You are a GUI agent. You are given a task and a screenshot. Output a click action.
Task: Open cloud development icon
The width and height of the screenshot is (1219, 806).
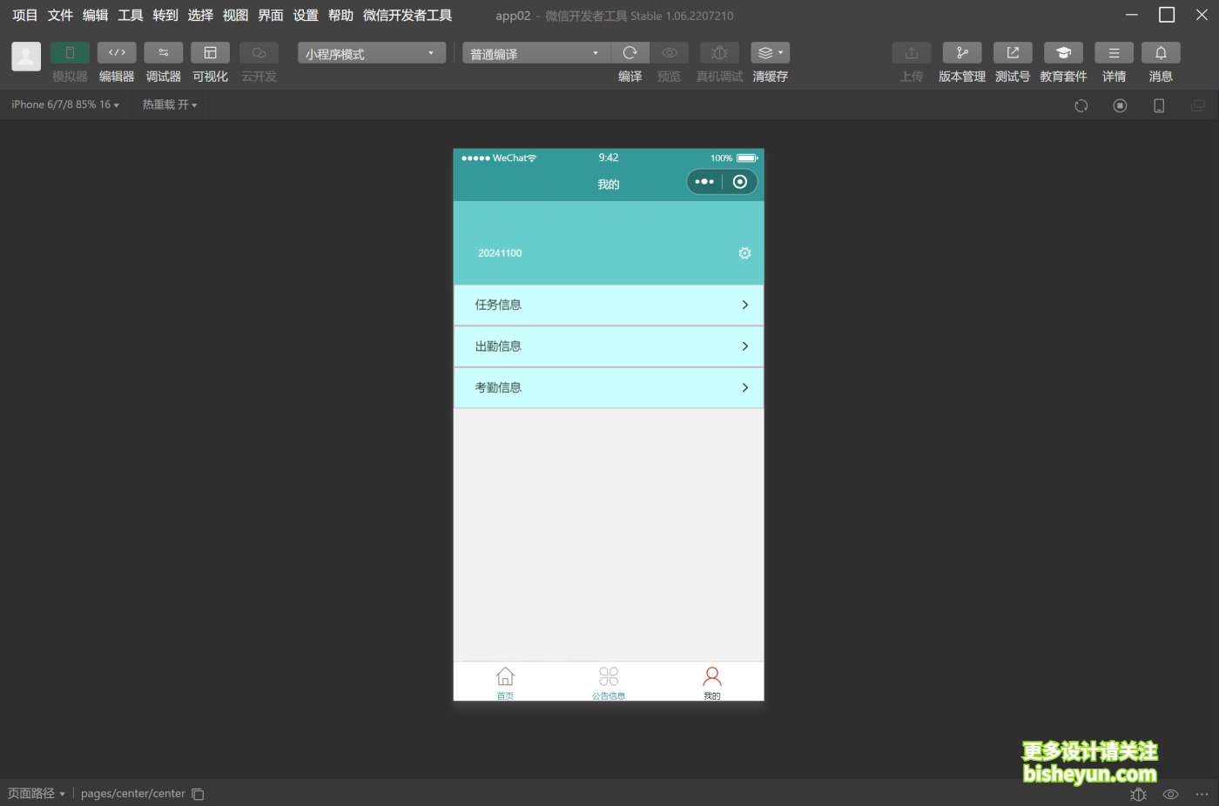click(x=259, y=53)
